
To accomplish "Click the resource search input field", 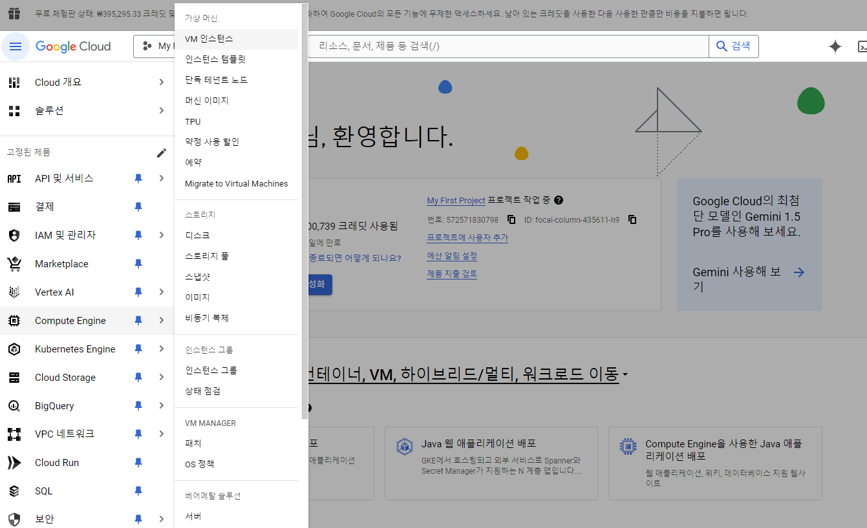I will 509,46.
